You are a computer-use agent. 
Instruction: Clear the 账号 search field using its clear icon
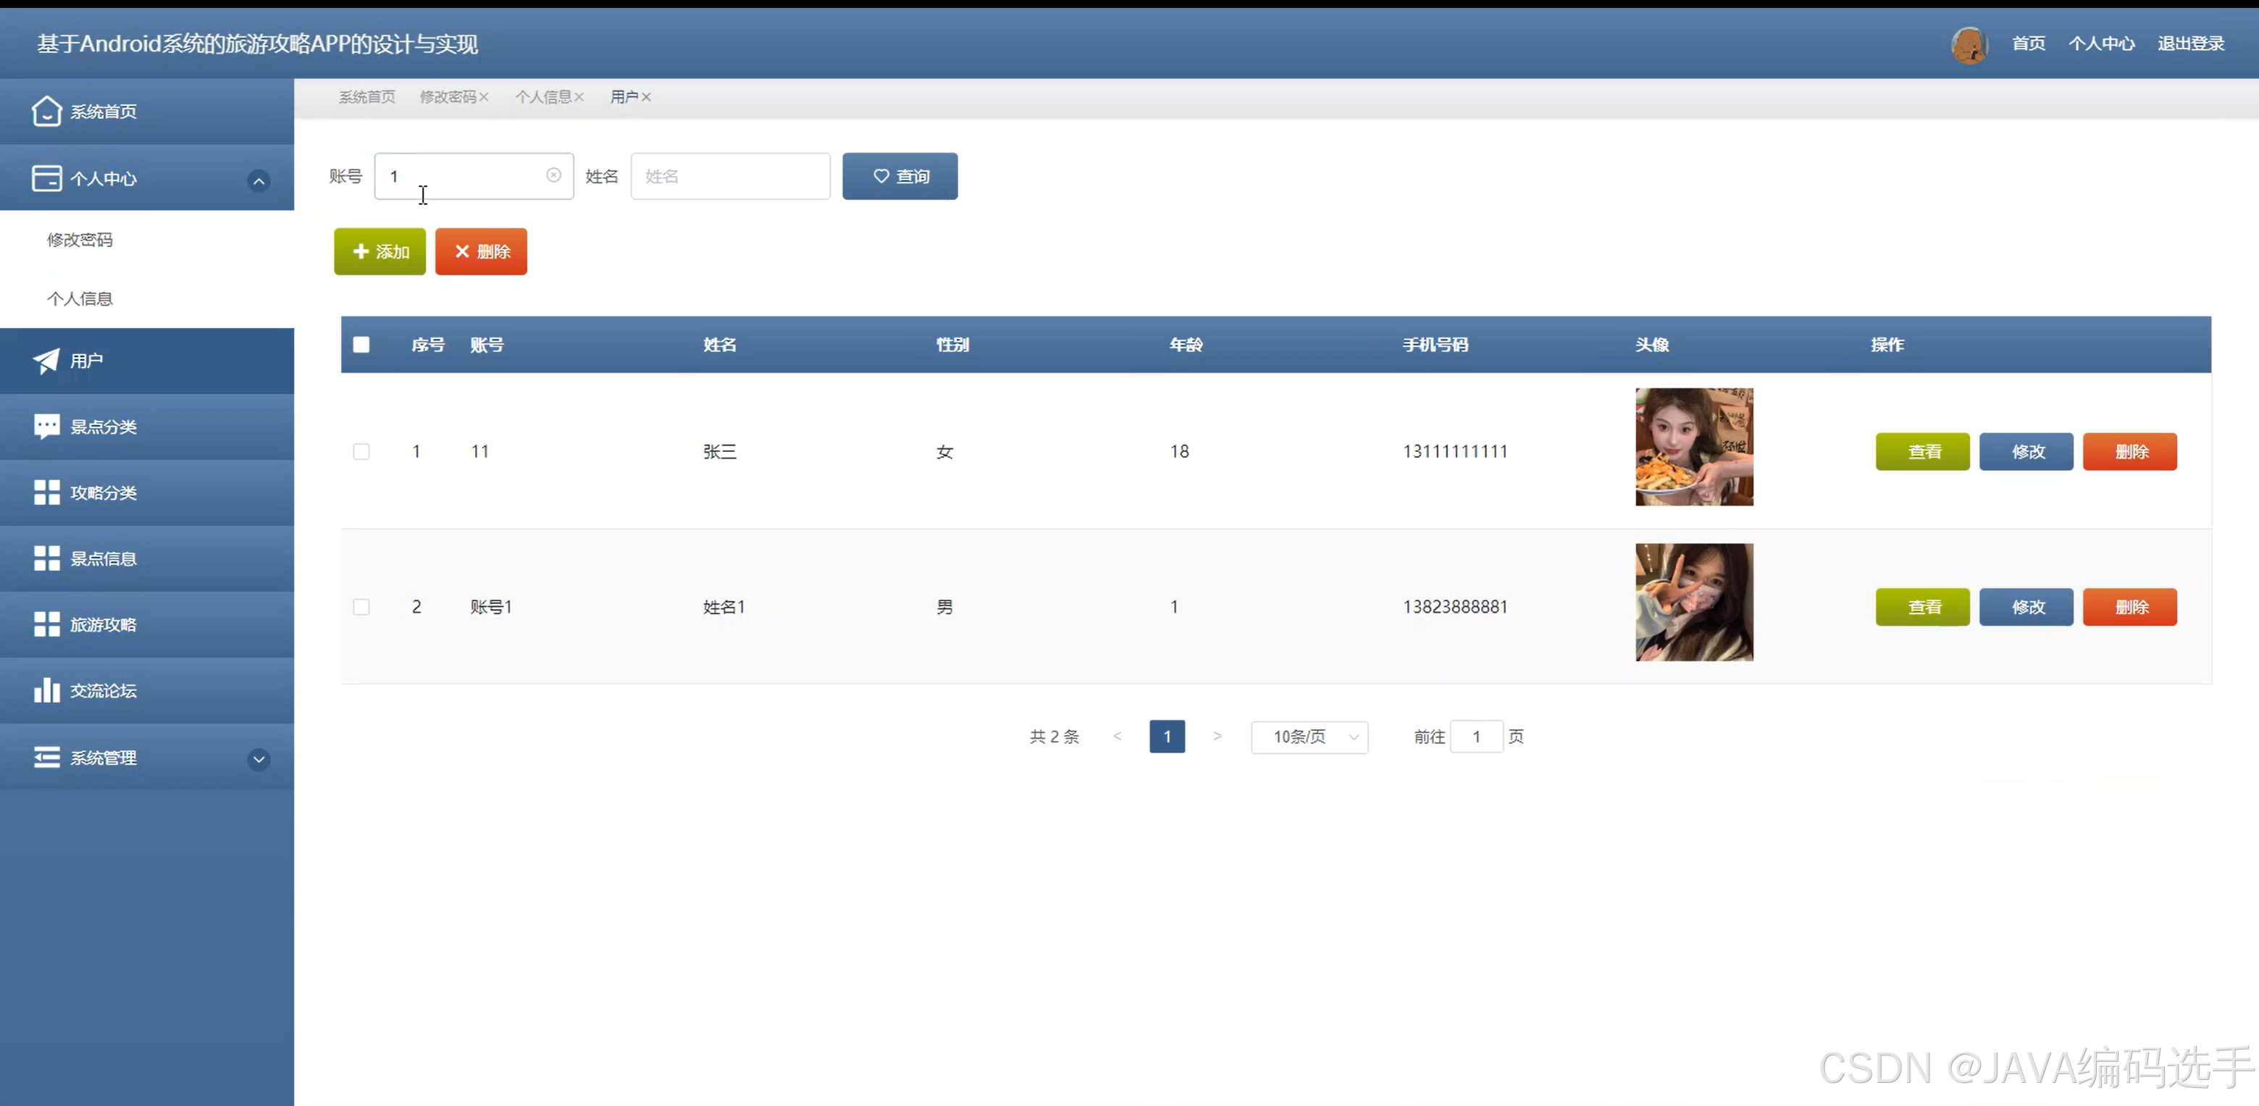click(x=553, y=175)
